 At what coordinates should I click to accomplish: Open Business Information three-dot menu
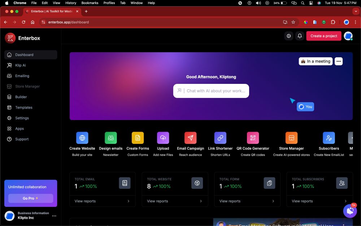pyautogui.click(x=54, y=216)
